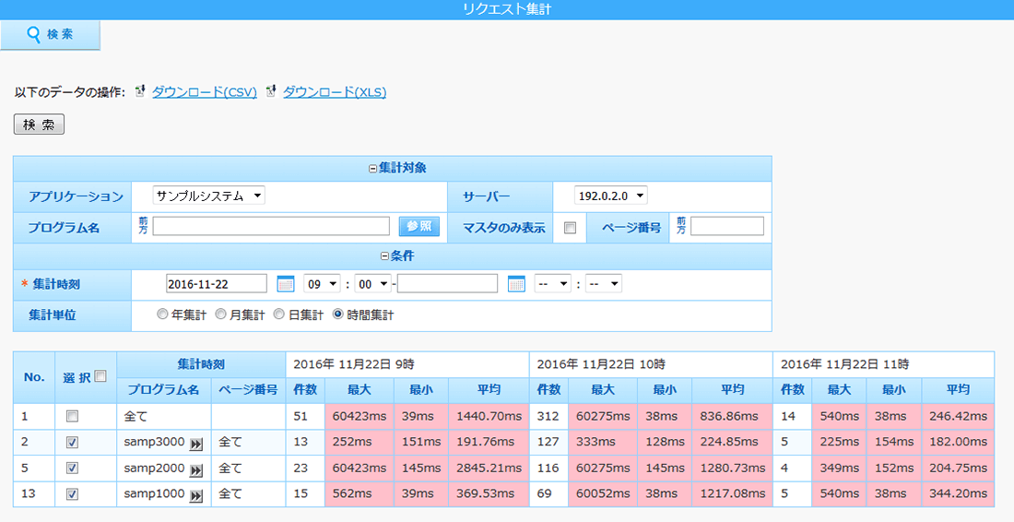
Task: Open the start hour dropdown showing 09
Action: tap(322, 284)
